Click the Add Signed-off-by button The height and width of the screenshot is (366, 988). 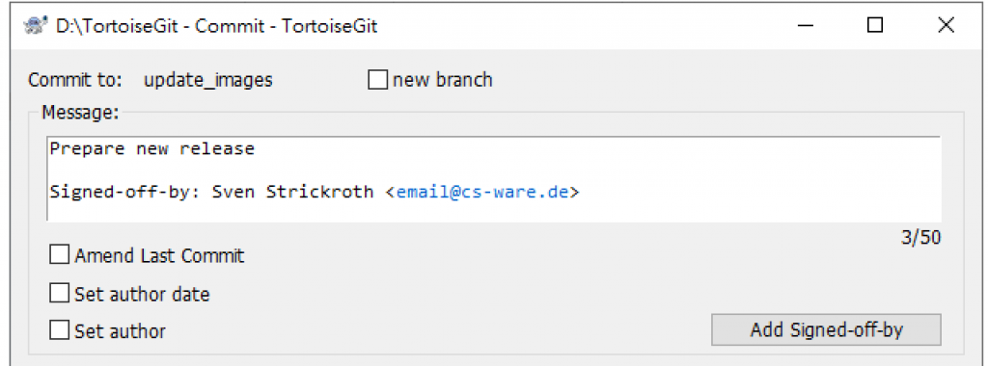[826, 329]
